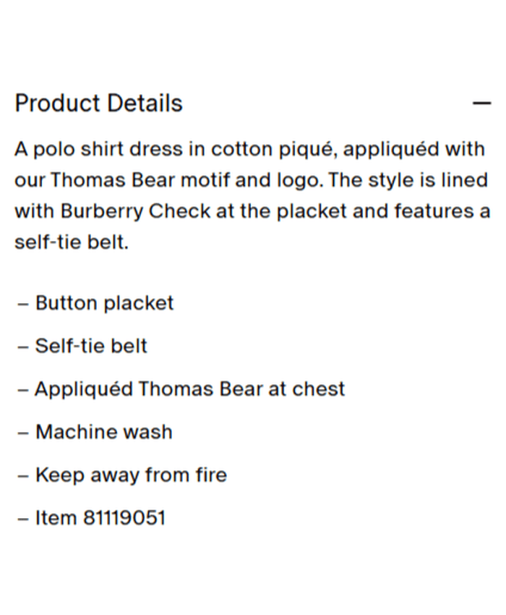Click the Product Details heading
The height and width of the screenshot is (615, 506).
98,103
